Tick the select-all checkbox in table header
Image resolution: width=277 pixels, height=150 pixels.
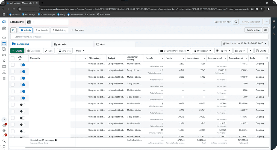pyautogui.click(x=13, y=58)
